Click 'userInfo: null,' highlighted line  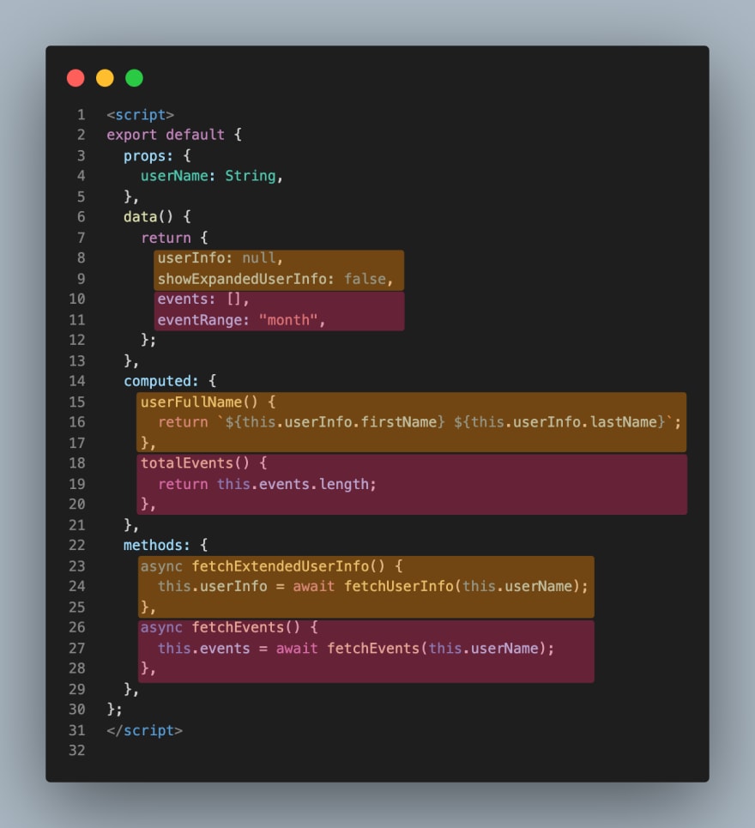click(220, 257)
